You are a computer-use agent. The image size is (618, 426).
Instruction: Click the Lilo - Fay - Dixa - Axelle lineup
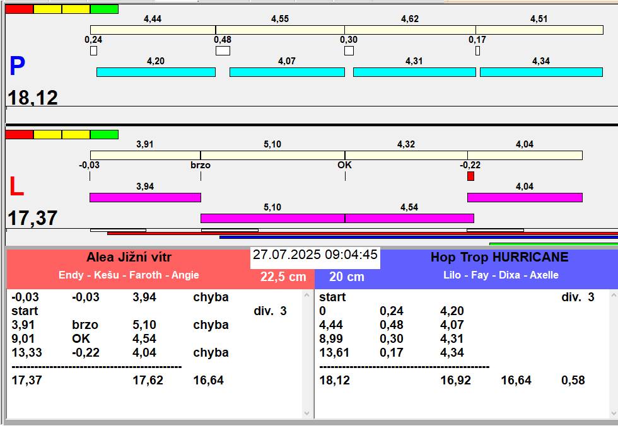(x=501, y=275)
